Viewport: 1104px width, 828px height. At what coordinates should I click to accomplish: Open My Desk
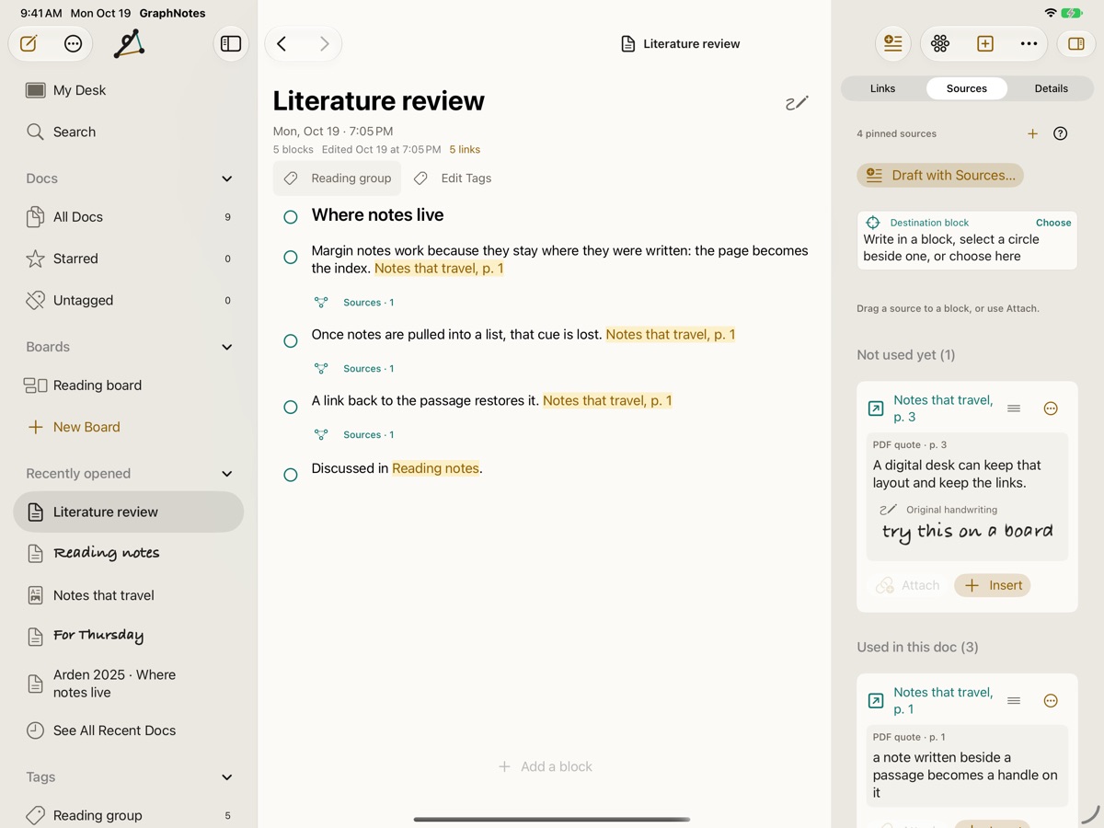129,90
